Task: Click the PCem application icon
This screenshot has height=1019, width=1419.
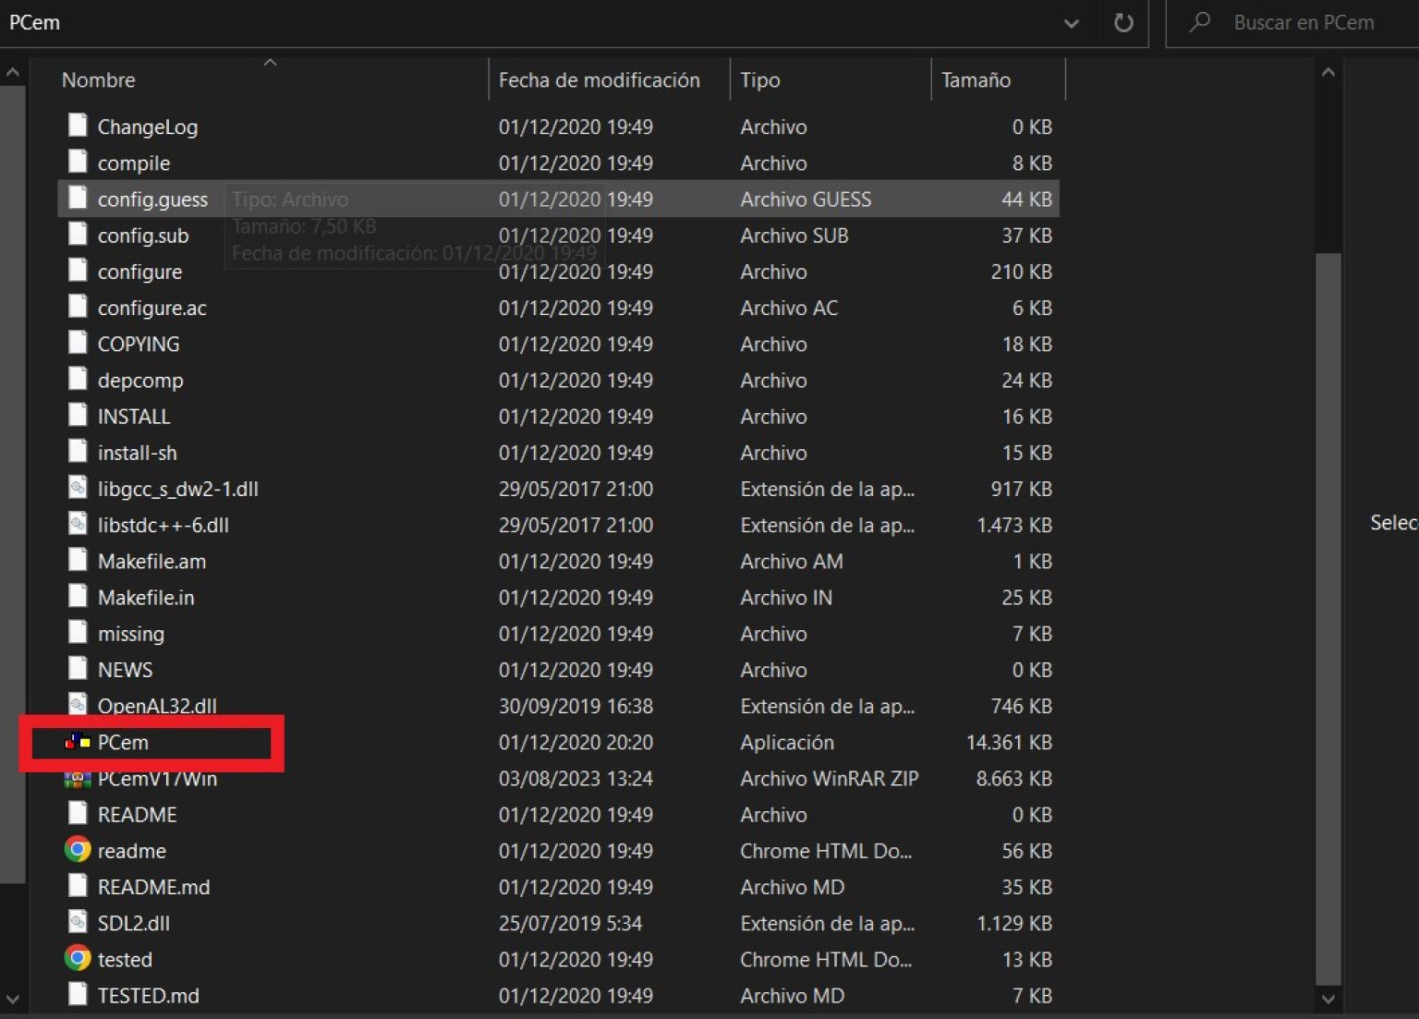Action: point(78,742)
